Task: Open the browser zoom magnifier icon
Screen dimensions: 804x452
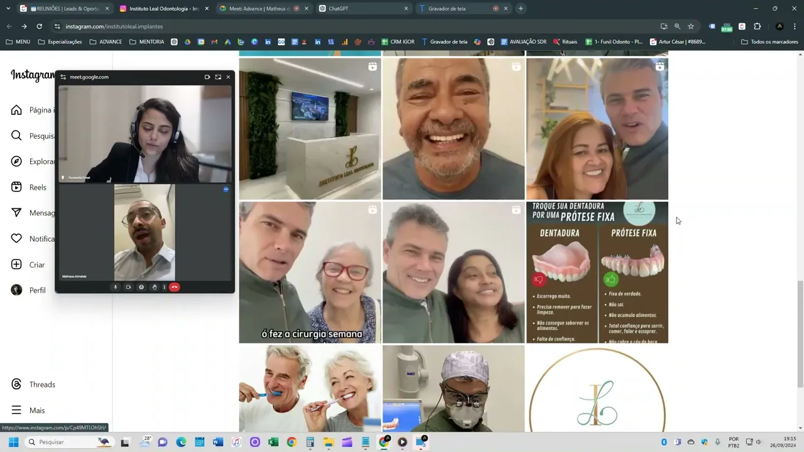Action: click(x=677, y=26)
